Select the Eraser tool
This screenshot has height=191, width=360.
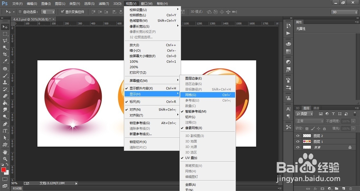(x=5, y=96)
